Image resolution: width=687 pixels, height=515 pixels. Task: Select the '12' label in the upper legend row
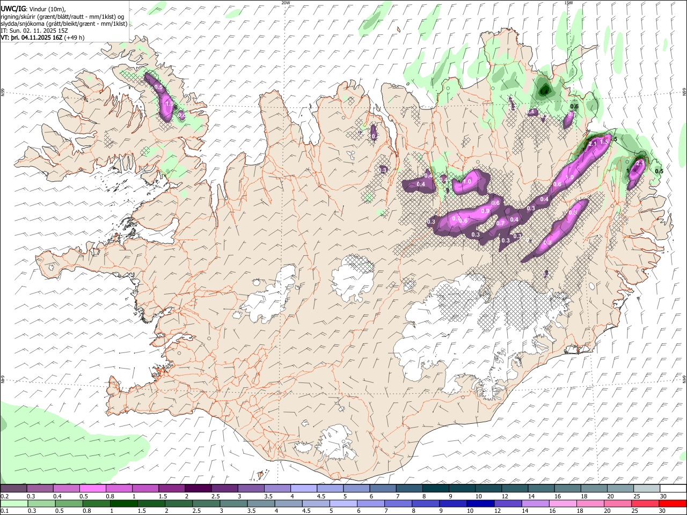pyautogui.click(x=505, y=496)
